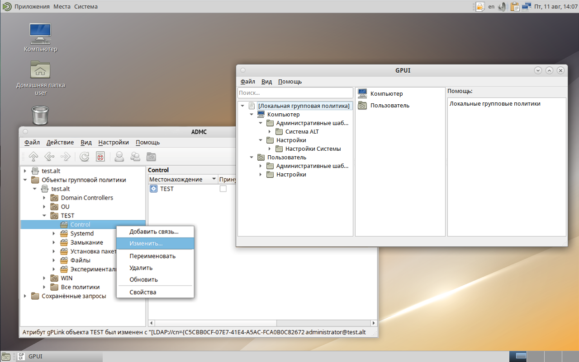The image size is (579, 362).
Task: Toggle the enforced checkbox in the TEST row
Action: [x=223, y=189]
